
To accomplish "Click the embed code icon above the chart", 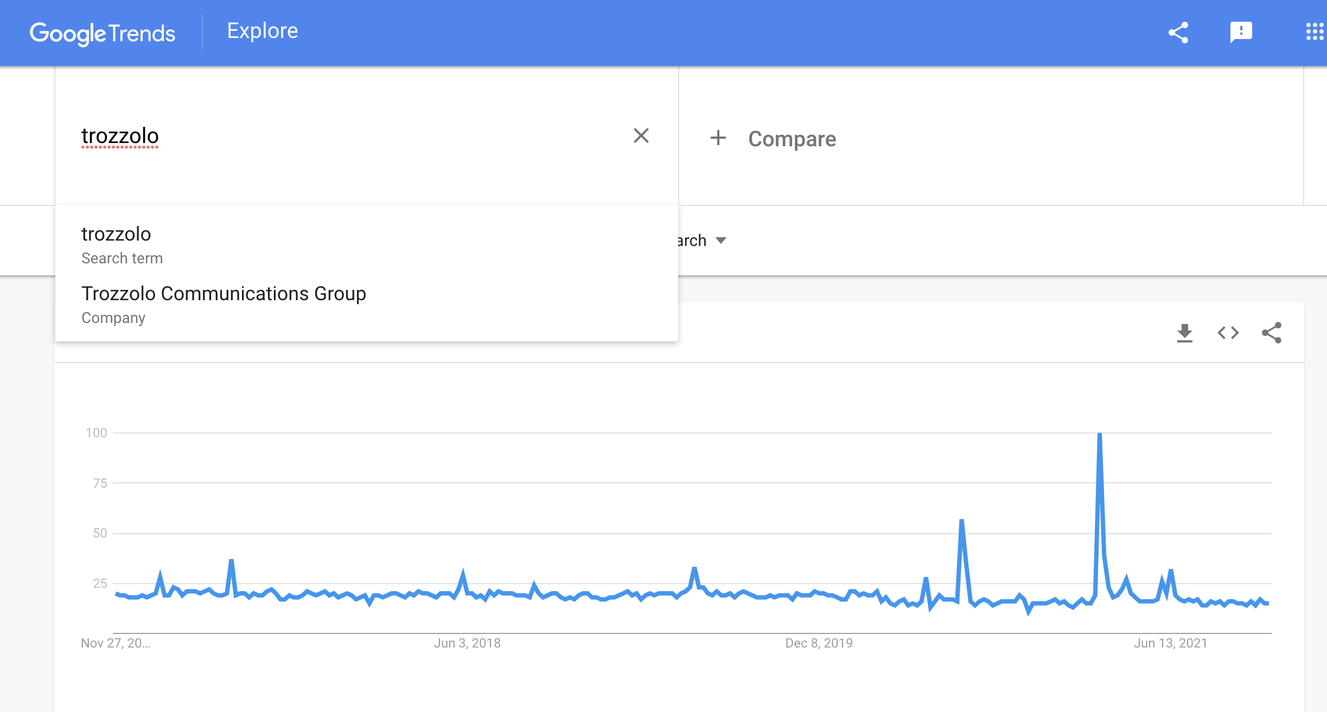I will [1228, 333].
